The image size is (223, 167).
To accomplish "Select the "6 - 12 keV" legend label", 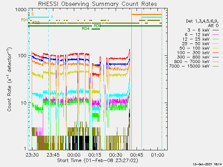I will tap(197, 35).
